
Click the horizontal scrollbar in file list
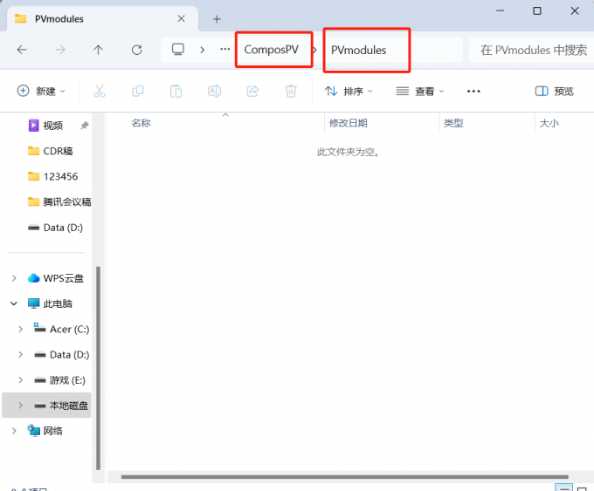(345, 477)
